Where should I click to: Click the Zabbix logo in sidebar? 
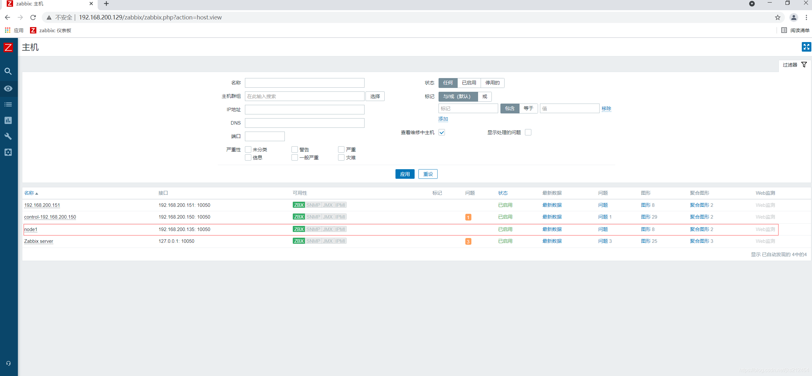click(8, 47)
